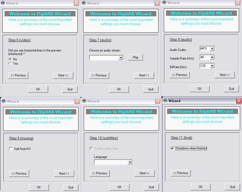Click the 'Language :' label in Step 10
Screen dimensions: 242x192
(x=101, y=157)
